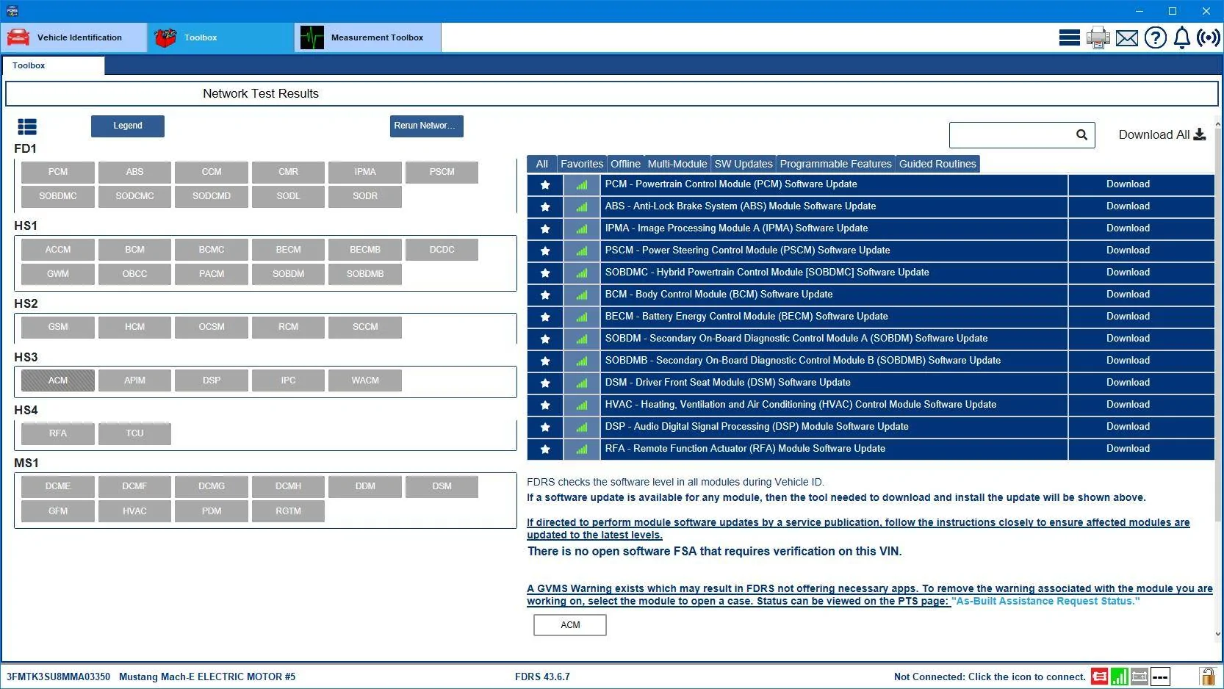Screen dimensions: 1224x689
Task: Select the top-level Toolbox tab with red toolbox
Action: pyautogui.click(x=220, y=37)
